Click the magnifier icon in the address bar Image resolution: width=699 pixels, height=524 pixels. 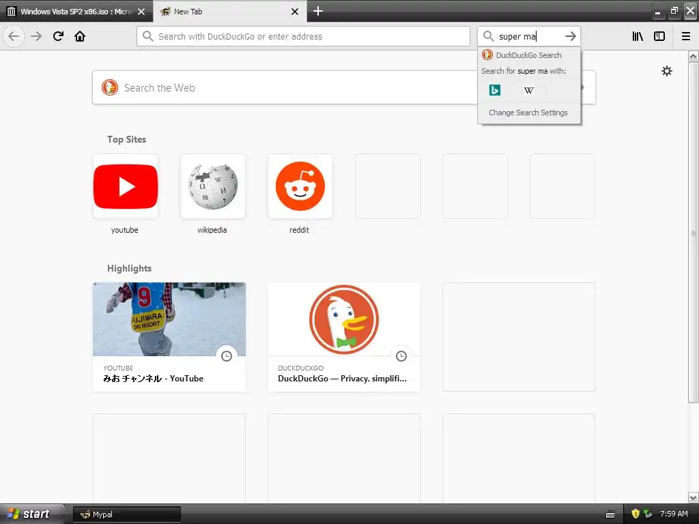(x=148, y=36)
